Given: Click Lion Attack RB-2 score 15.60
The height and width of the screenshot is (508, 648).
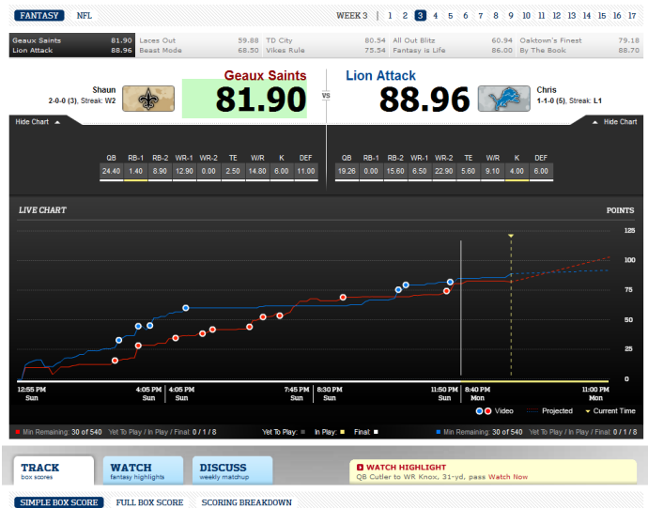Looking at the screenshot, I should pyautogui.click(x=395, y=171).
